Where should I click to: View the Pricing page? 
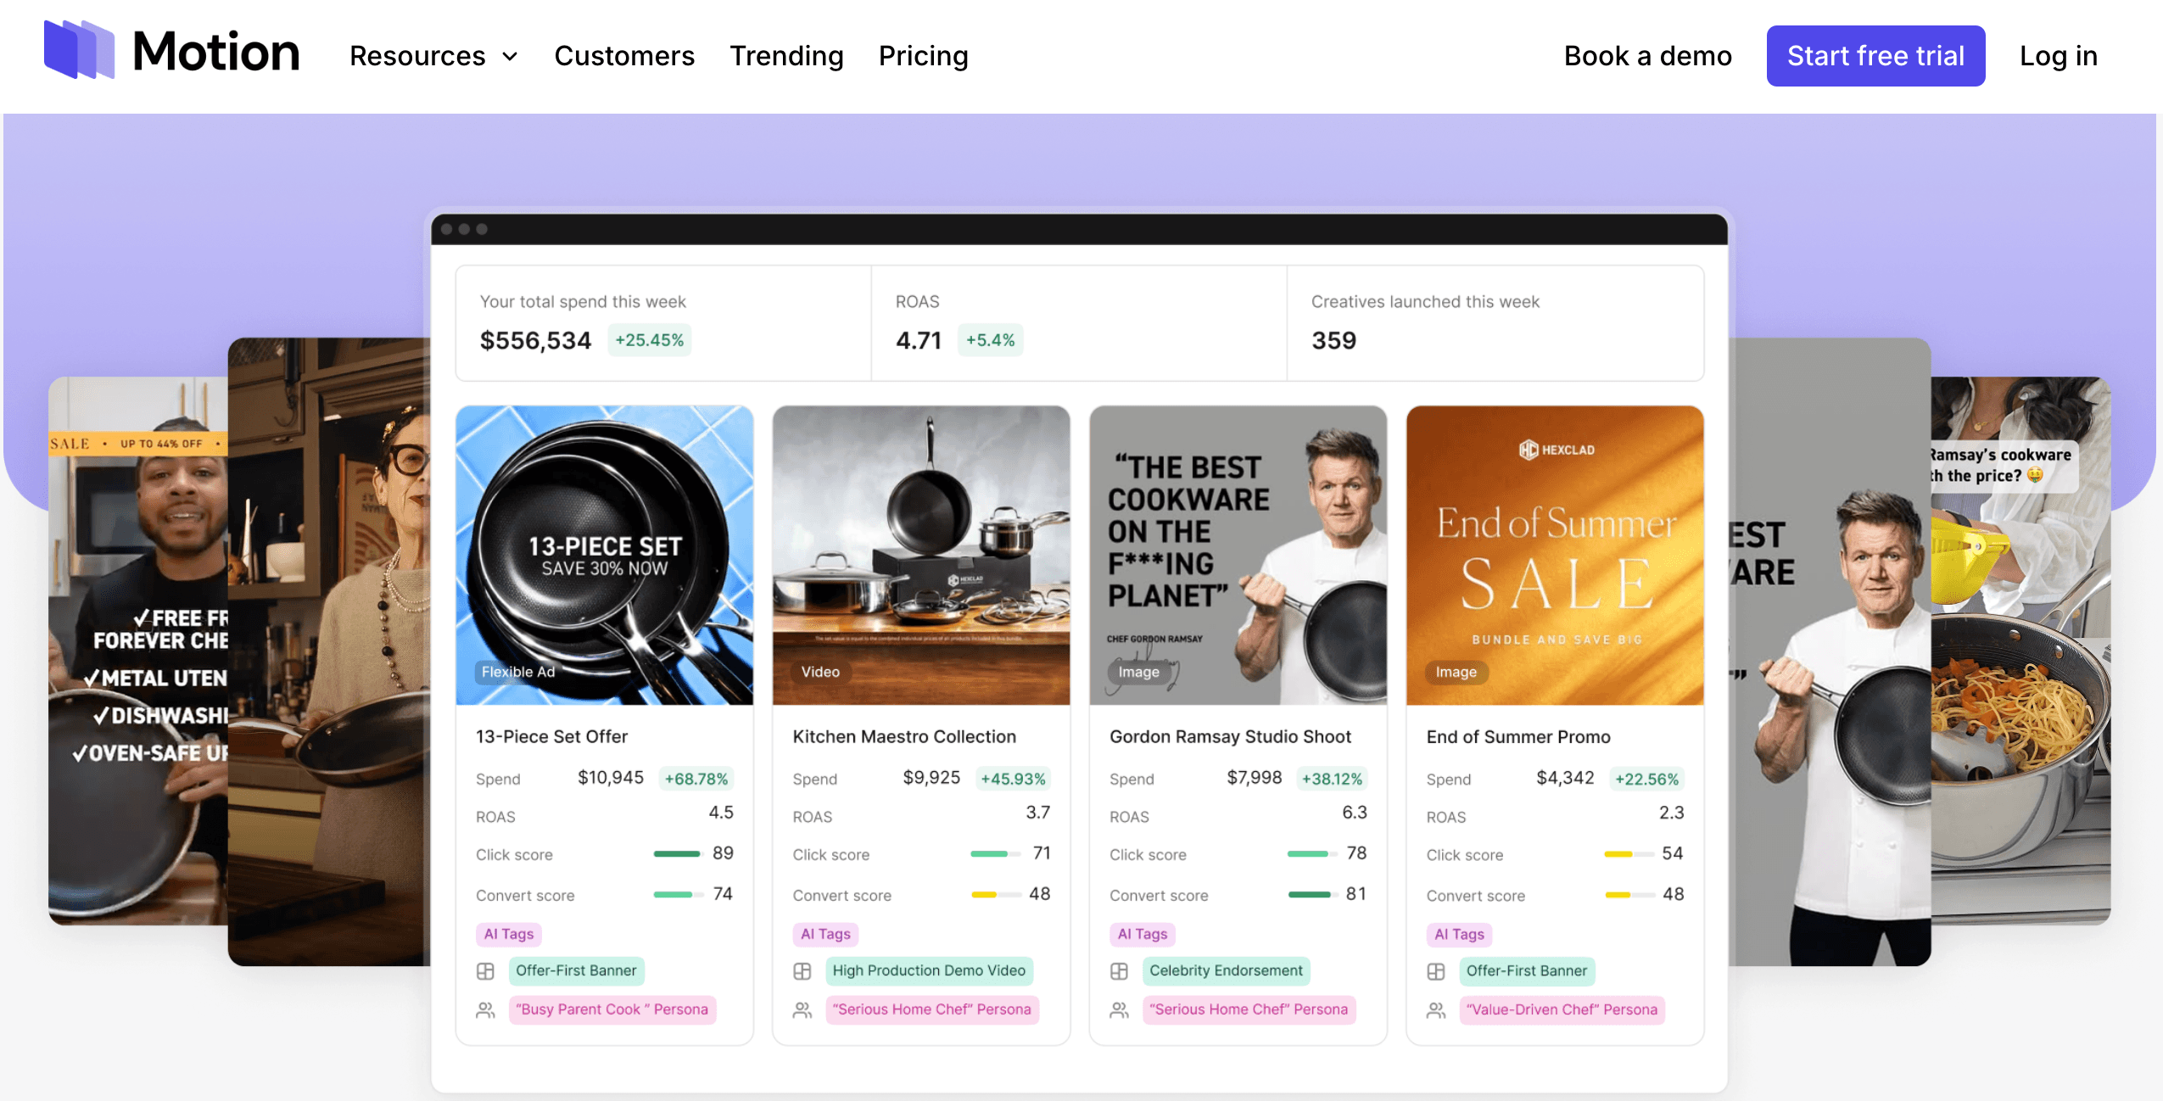click(x=923, y=56)
